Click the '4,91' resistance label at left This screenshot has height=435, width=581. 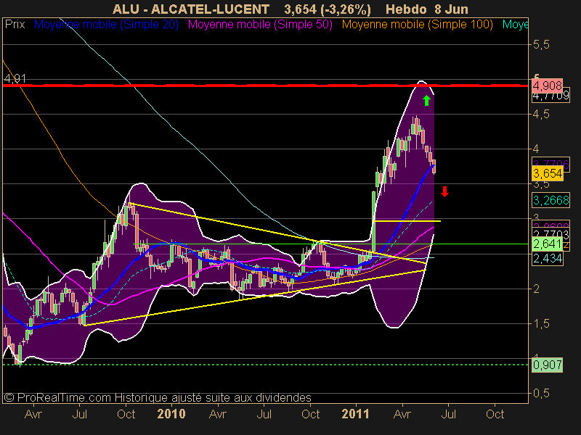[x=15, y=78]
